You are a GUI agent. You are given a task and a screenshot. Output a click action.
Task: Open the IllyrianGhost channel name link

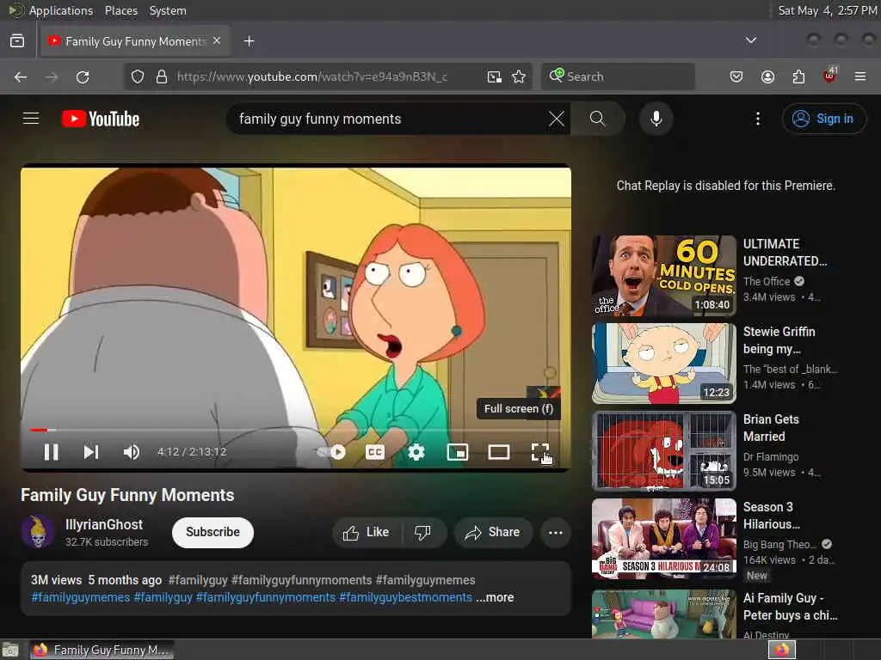click(104, 525)
